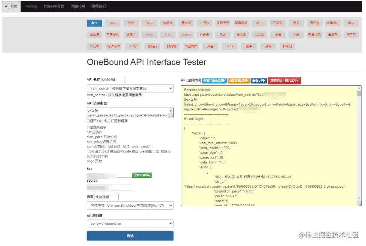Select the 电子元件 platform button
The height and width of the screenshot is (246, 366).
[x=114, y=46]
